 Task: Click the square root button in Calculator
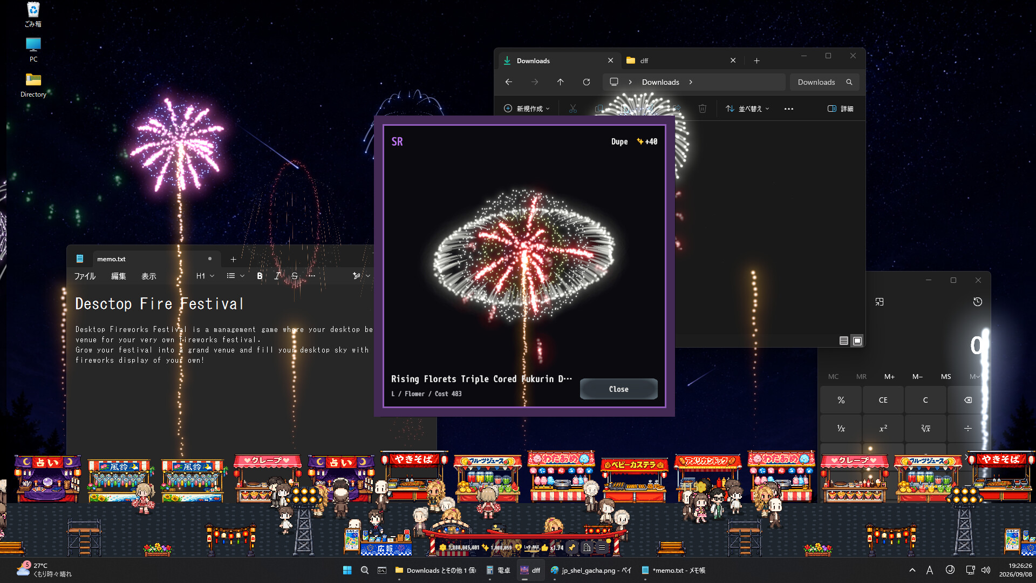click(x=925, y=428)
